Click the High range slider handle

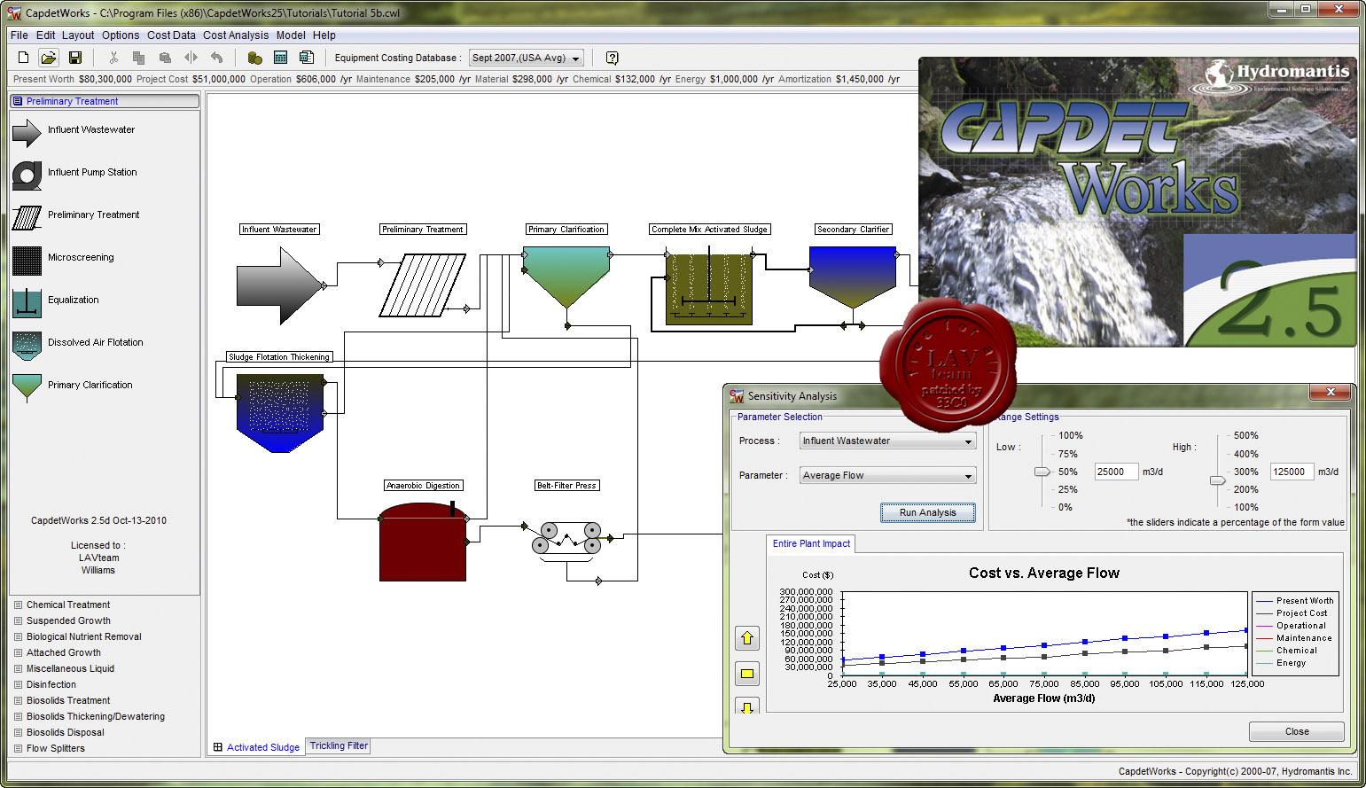pos(1218,480)
